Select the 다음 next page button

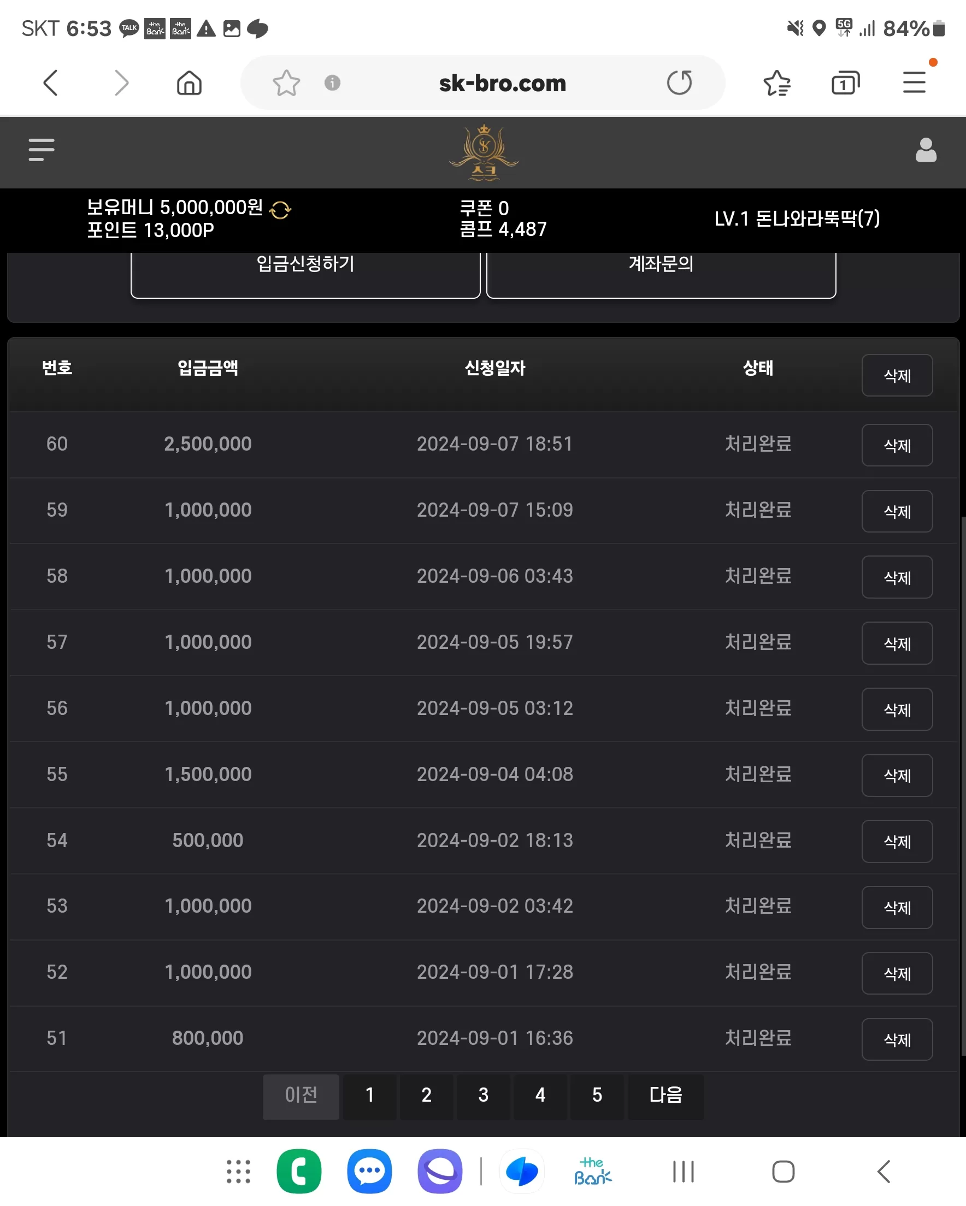coord(665,1095)
